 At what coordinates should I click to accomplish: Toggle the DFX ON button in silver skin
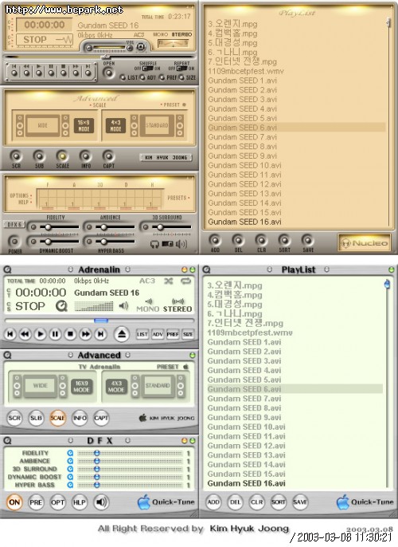pos(14,502)
